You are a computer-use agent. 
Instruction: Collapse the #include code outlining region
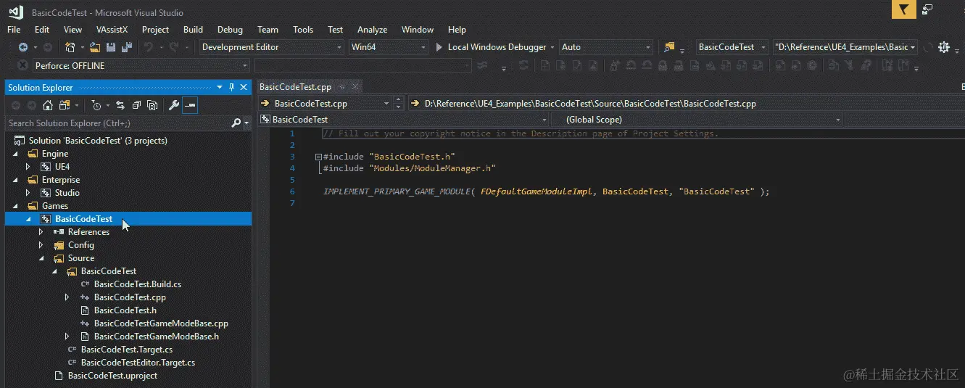point(318,157)
